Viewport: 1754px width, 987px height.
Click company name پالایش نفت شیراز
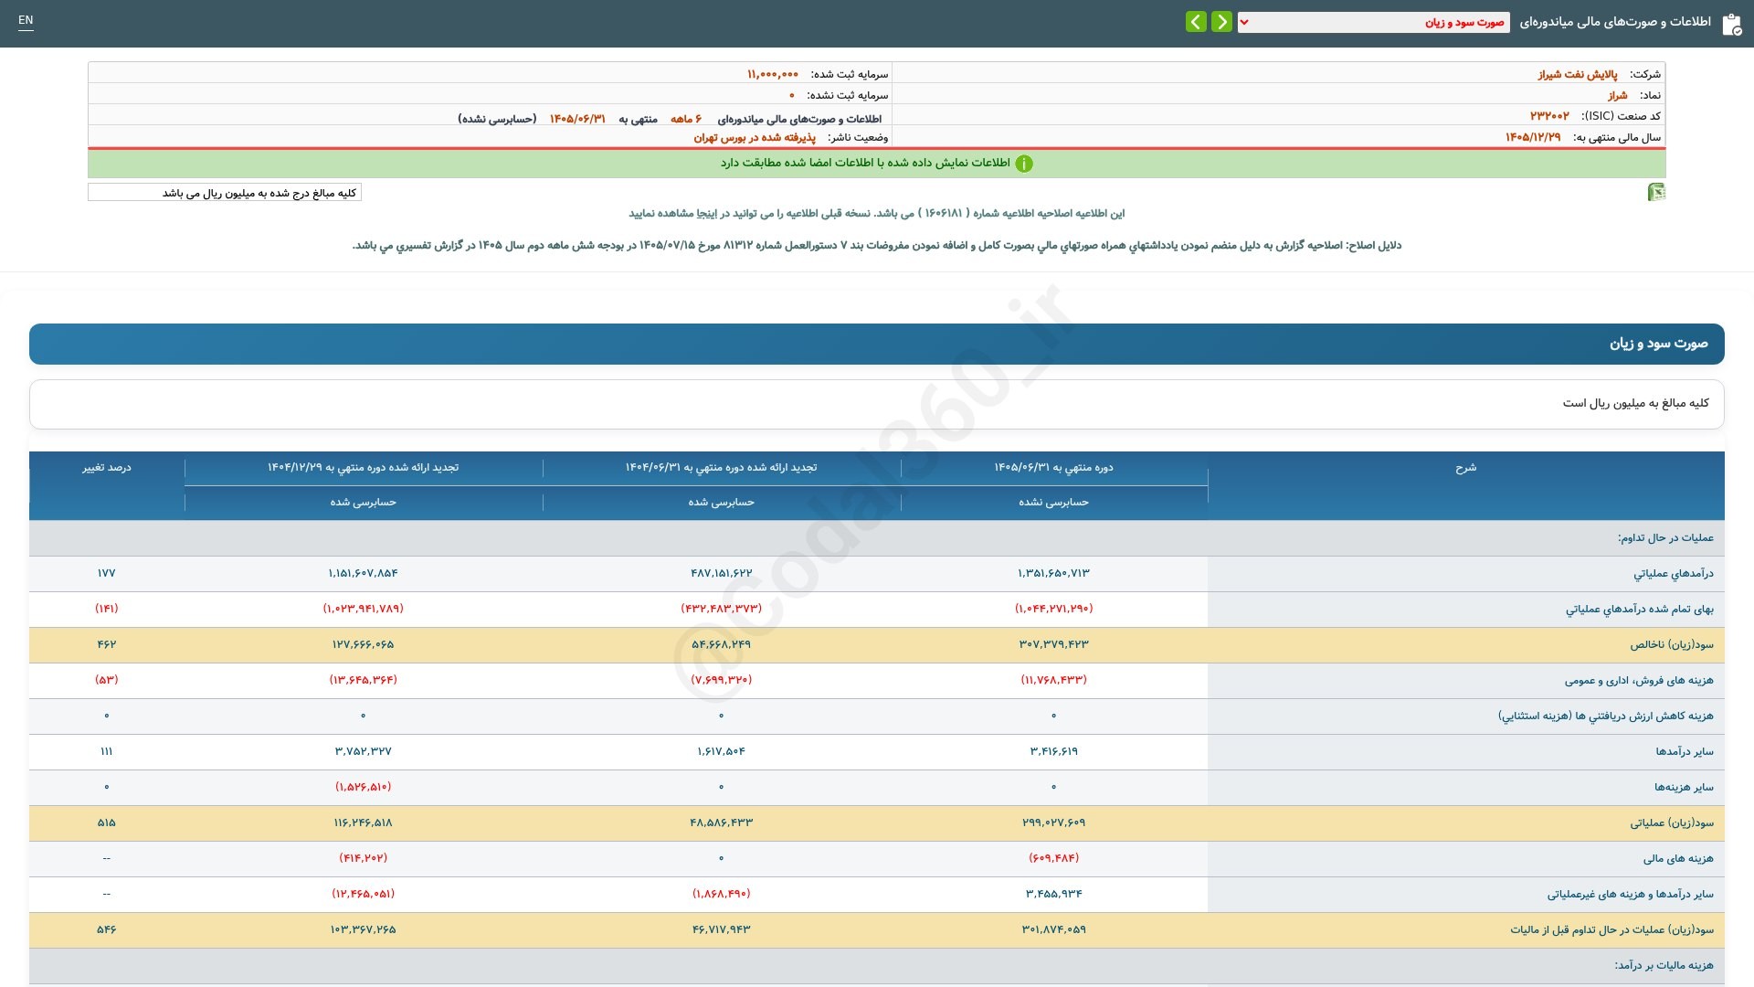(x=1578, y=74)
